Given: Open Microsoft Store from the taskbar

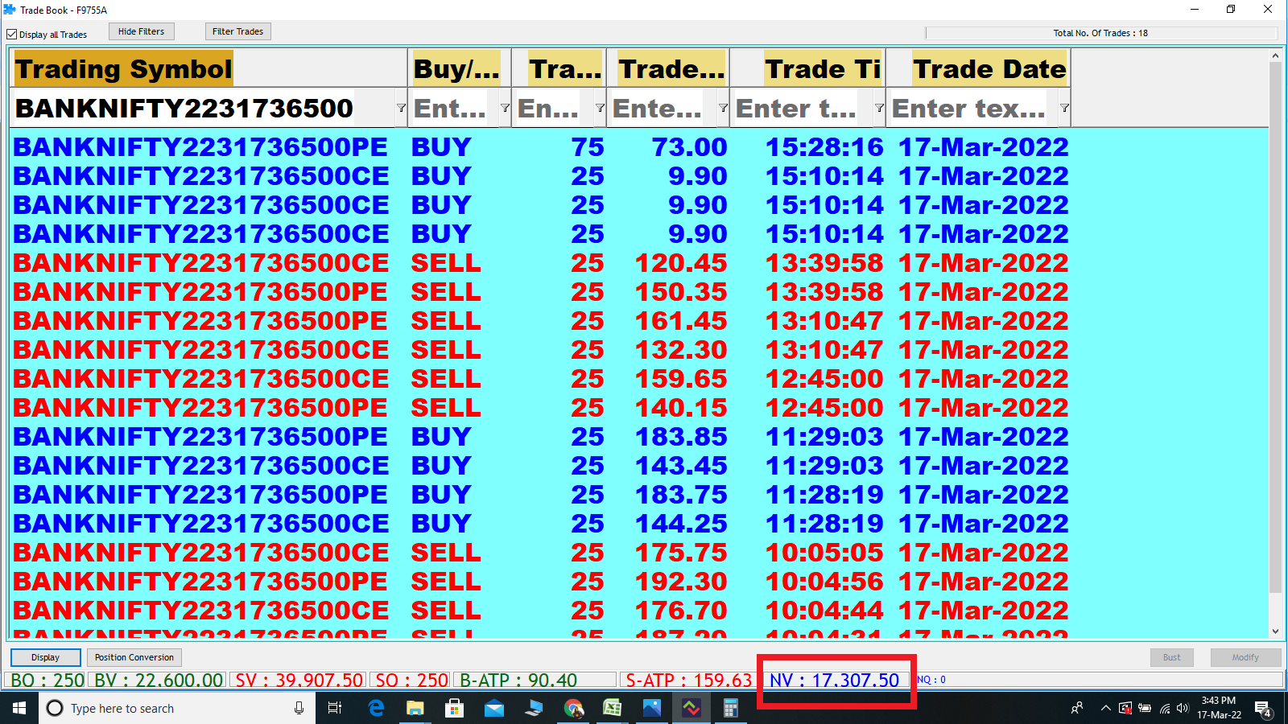Looking at the screenshot, I should (x=454, y=708).
